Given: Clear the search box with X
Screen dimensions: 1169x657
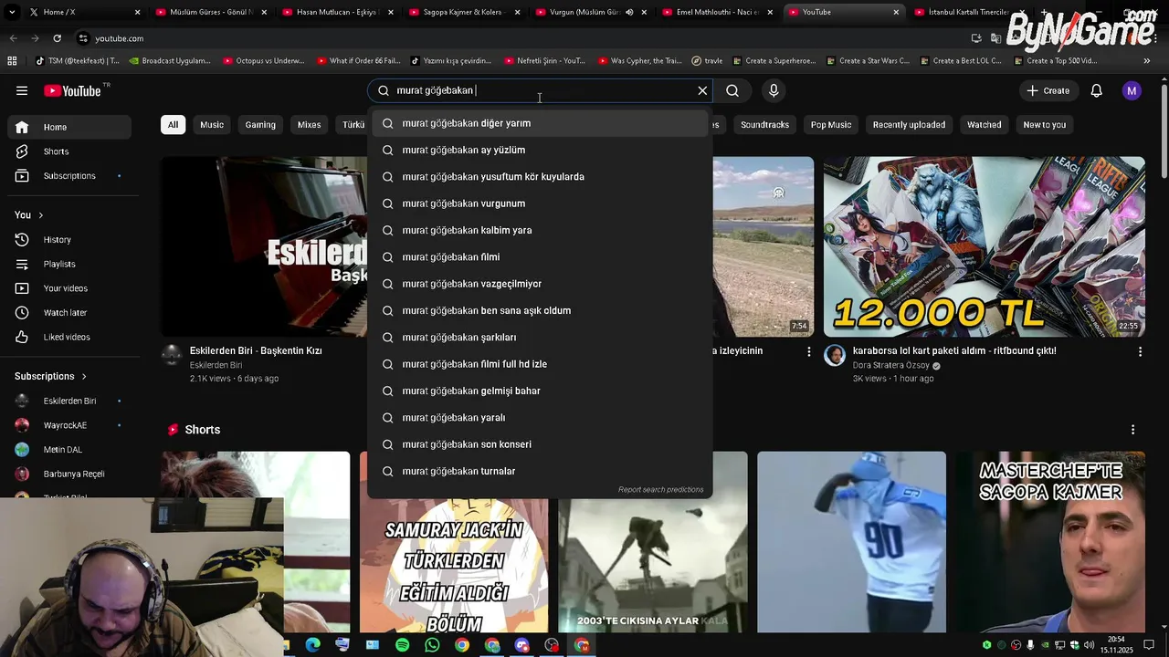Looking at the screenshot, I should click(x=702, y=90).
